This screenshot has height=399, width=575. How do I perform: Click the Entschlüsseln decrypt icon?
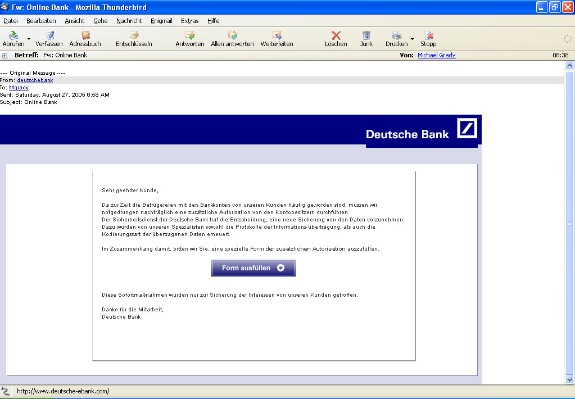[134, 35]
